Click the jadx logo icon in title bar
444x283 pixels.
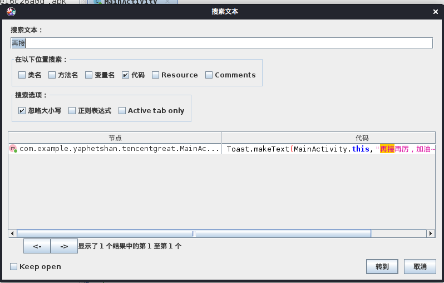(x=11, y=12)
